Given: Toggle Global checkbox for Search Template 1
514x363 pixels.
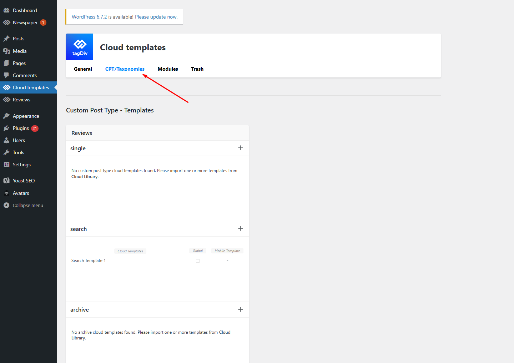Looking at the screenshot, I should coord(198,261).
